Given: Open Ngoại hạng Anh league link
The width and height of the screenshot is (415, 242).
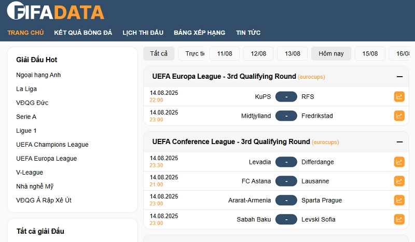Looking at the screenshot, I should coord(38,75).
